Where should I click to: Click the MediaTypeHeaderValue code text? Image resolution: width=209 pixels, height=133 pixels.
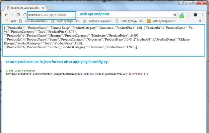click(x=111, y=74)
